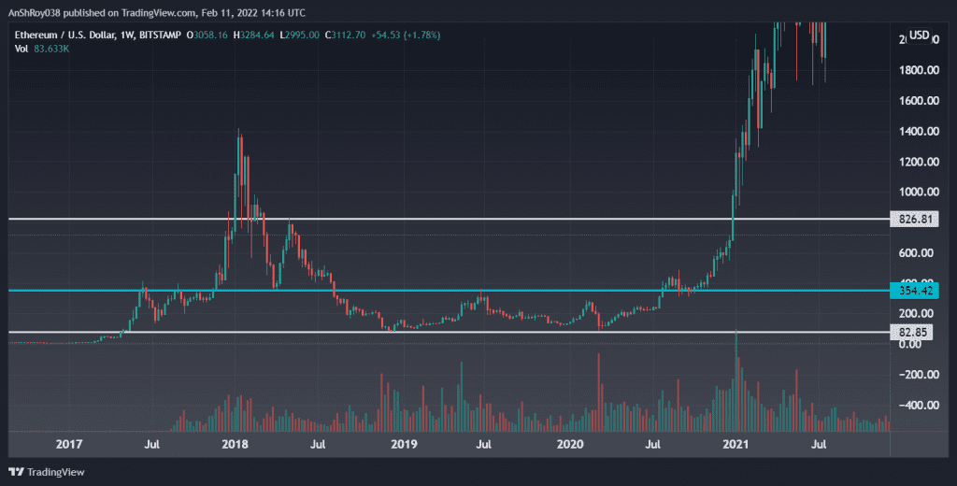957x486 pixels.
Task: Click the 1200.00 price axis label
Action: tap(919, 162)
